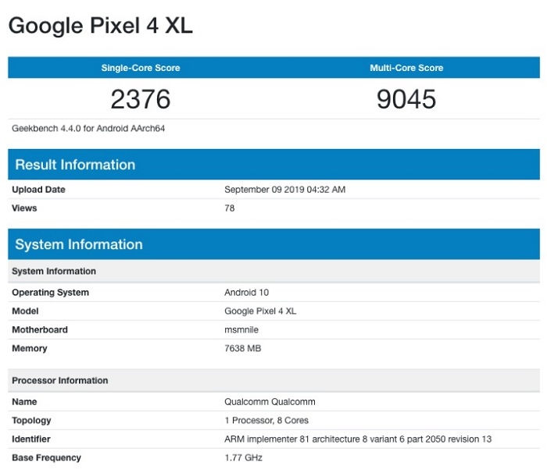The height and width of the screenshot is (473, 547).
Task: Click the Views label
Action: [x=24, y=208]
